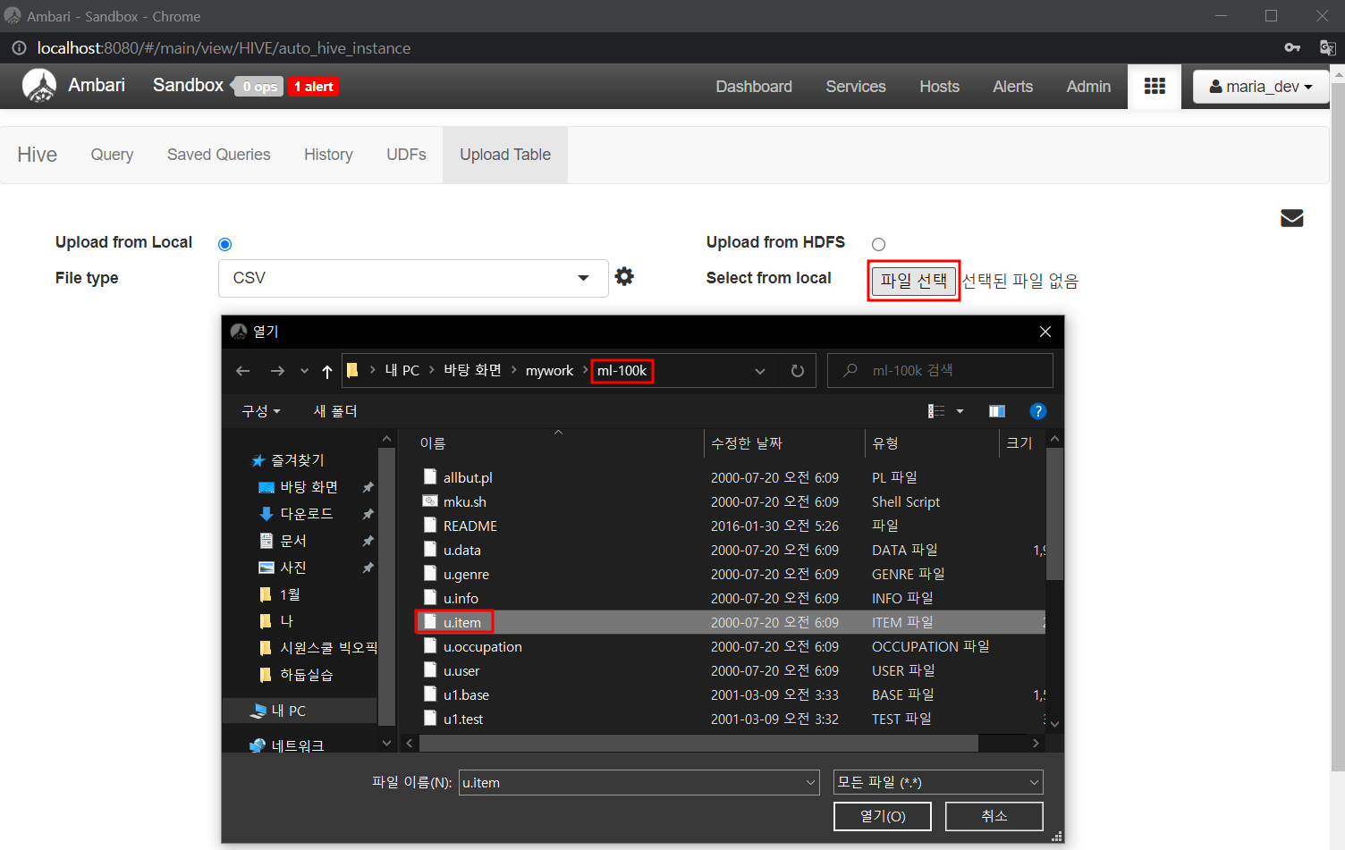
Task: Switch to the Query tab
Action: click(x=112, y=155)
